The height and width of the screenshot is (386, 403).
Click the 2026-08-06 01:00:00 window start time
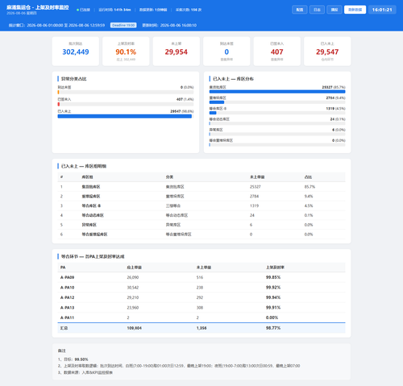45,25
